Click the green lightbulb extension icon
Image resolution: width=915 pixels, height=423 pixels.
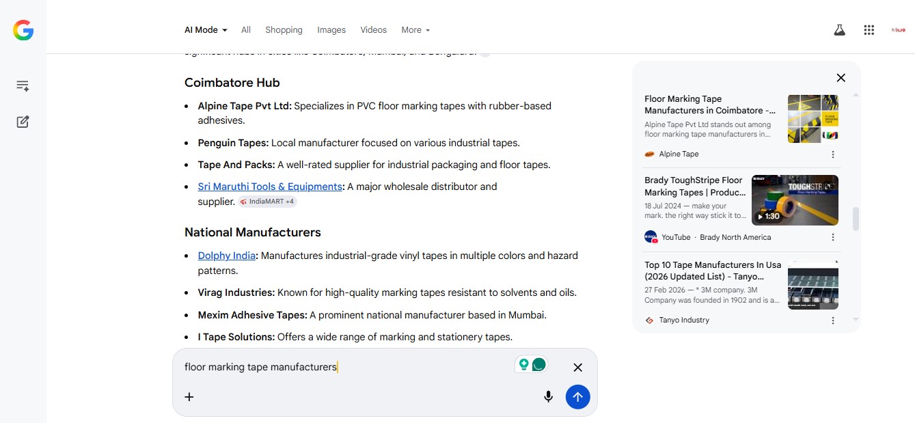click(x=524, y=364)
